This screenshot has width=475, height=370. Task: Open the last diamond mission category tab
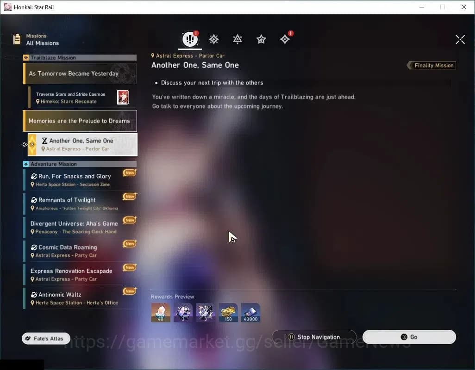click(x=285, y=39)
